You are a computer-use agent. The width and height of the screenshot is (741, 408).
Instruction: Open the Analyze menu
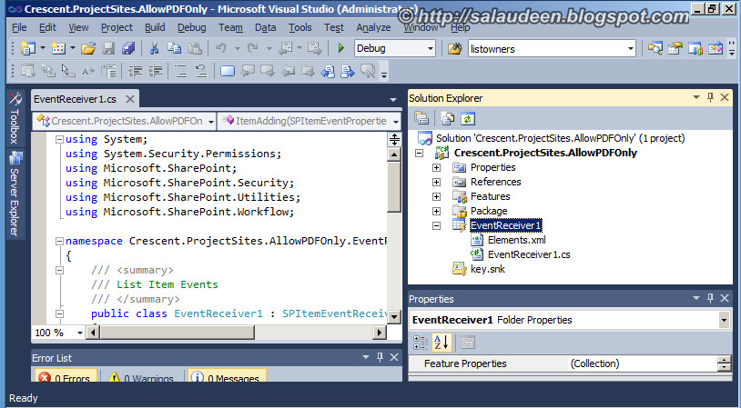(x=373, y=27)
